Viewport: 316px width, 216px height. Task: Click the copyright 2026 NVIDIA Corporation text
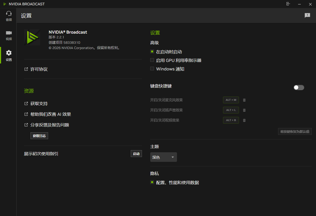point(85,48)
